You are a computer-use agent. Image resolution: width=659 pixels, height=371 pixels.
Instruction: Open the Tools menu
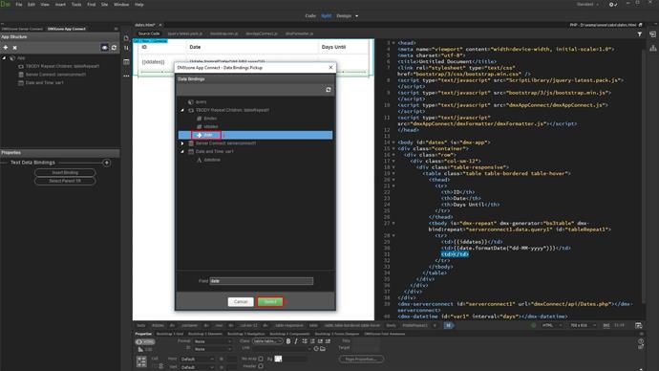(76, 4)
